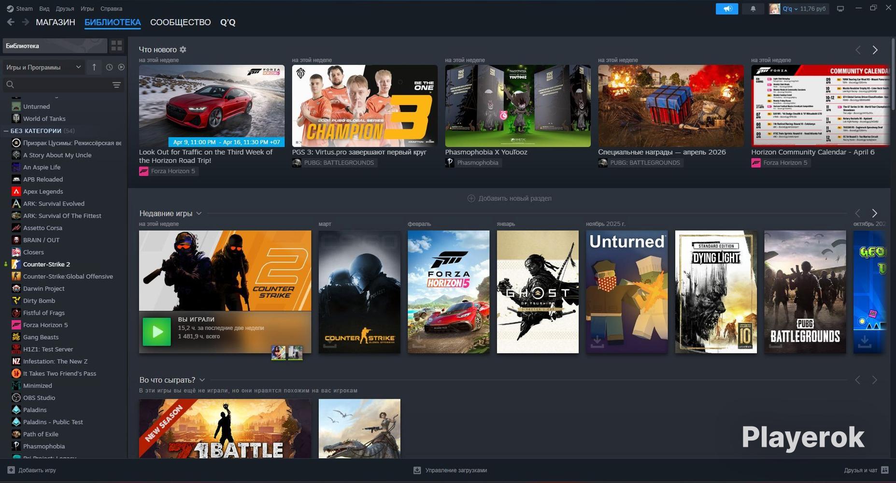Open advanced filter options in search bar

116,85
